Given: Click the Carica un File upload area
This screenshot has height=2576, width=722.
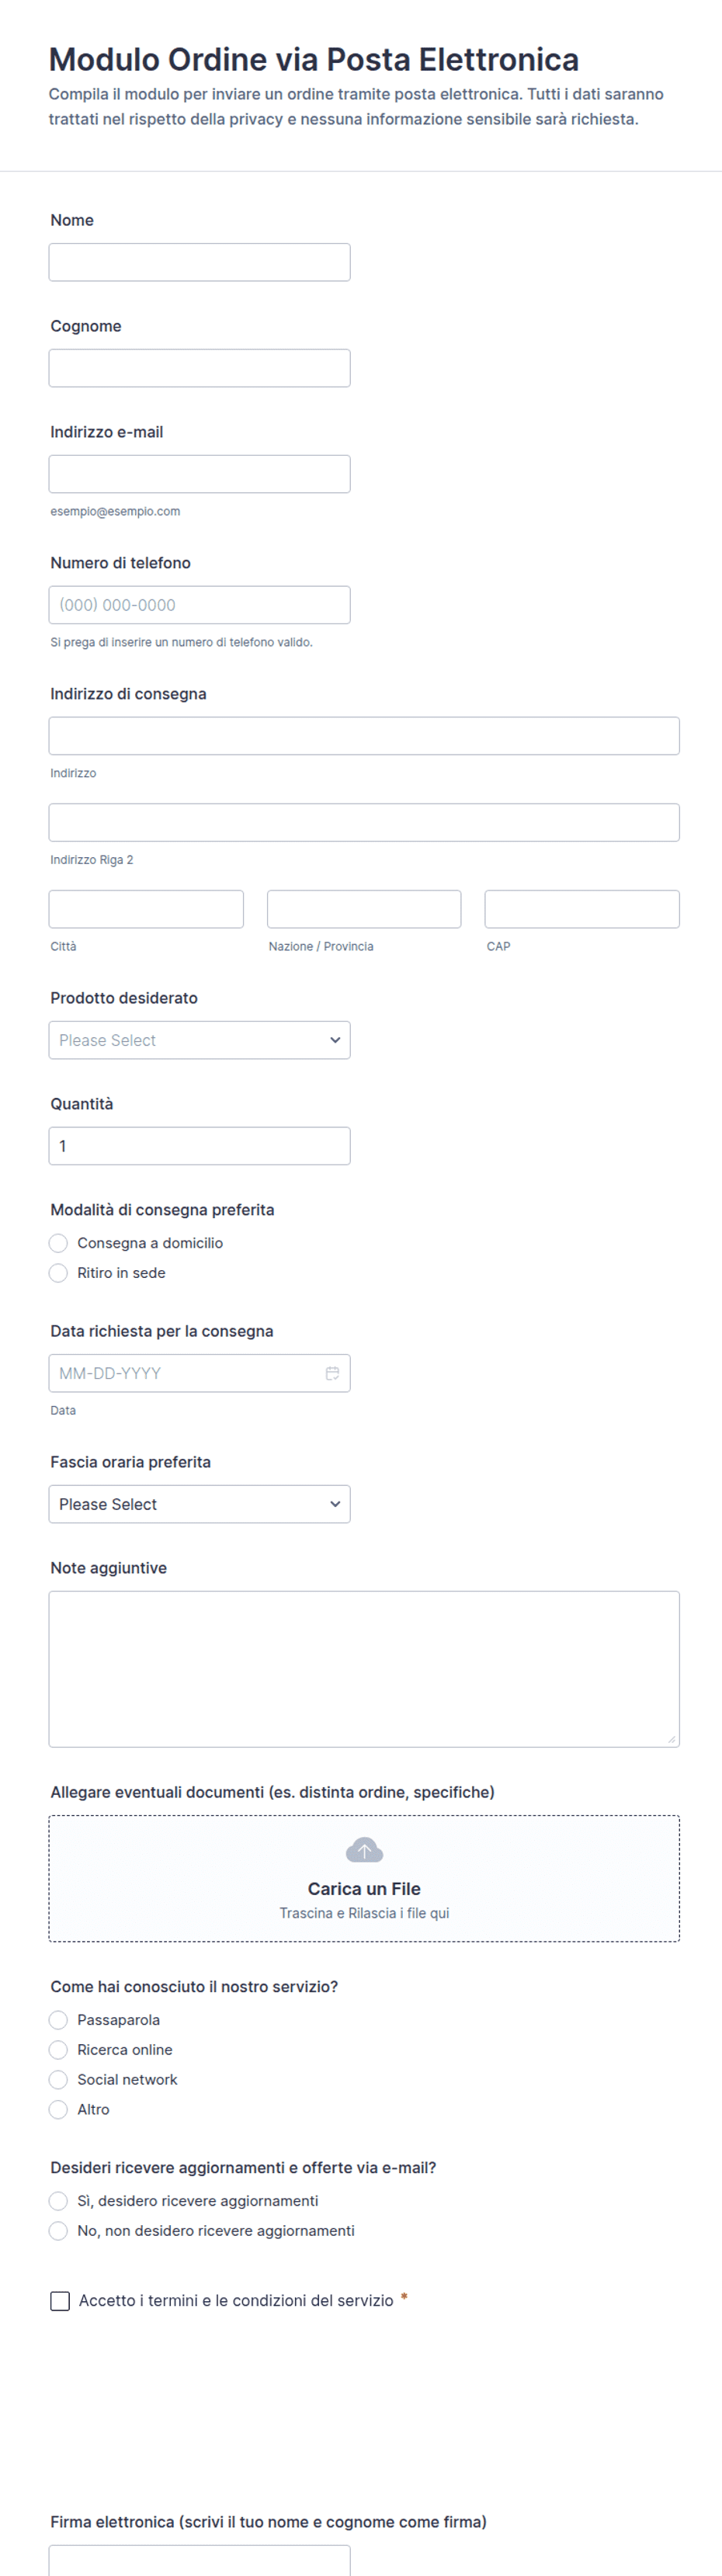Looking at the screenshot, I should [364, 1879].
